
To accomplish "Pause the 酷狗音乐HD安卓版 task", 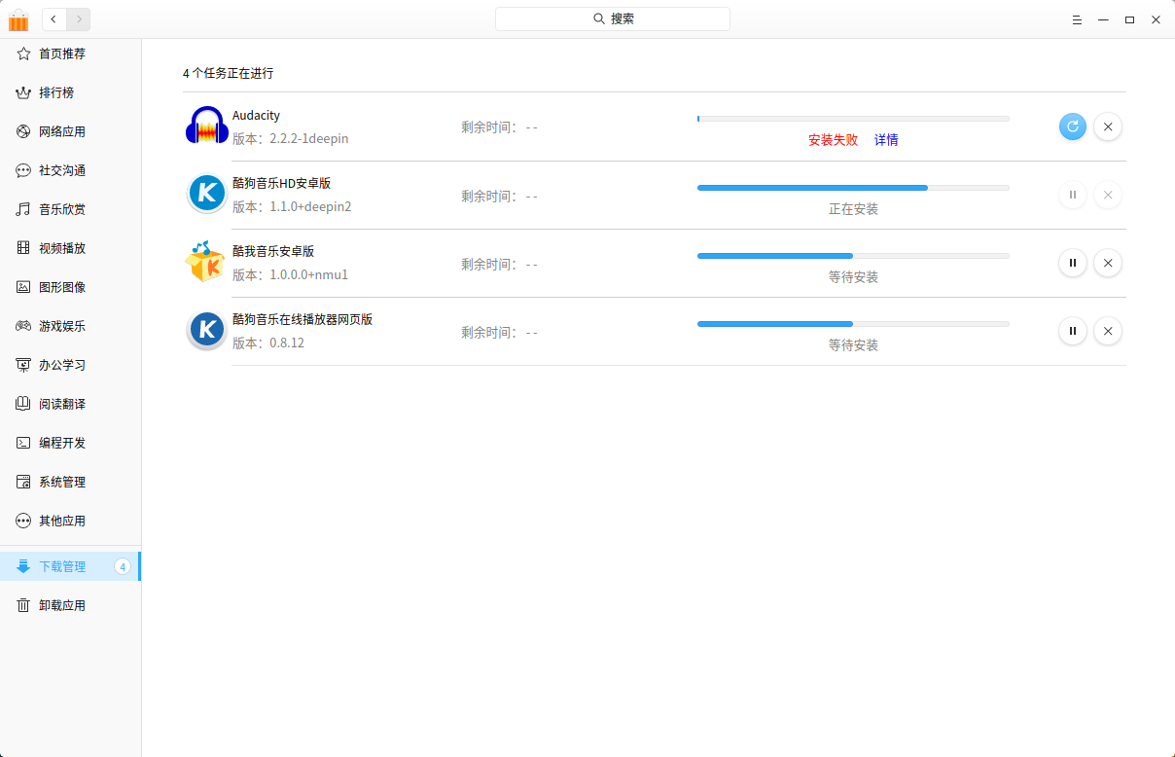I will (x=1073, y=195).
